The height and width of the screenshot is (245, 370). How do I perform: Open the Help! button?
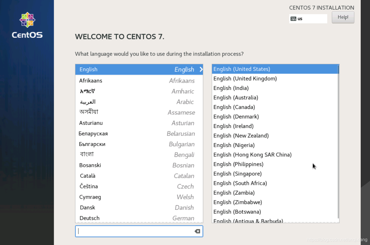coord(343,17)
